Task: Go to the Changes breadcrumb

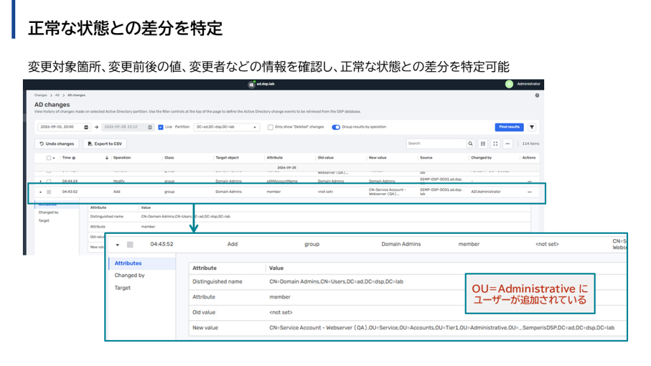Action: pos(41,95)
